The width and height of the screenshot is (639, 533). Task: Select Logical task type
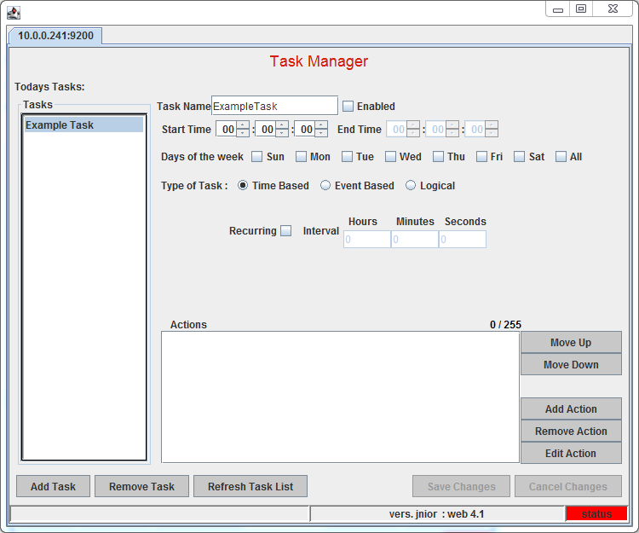pos(411,186)
